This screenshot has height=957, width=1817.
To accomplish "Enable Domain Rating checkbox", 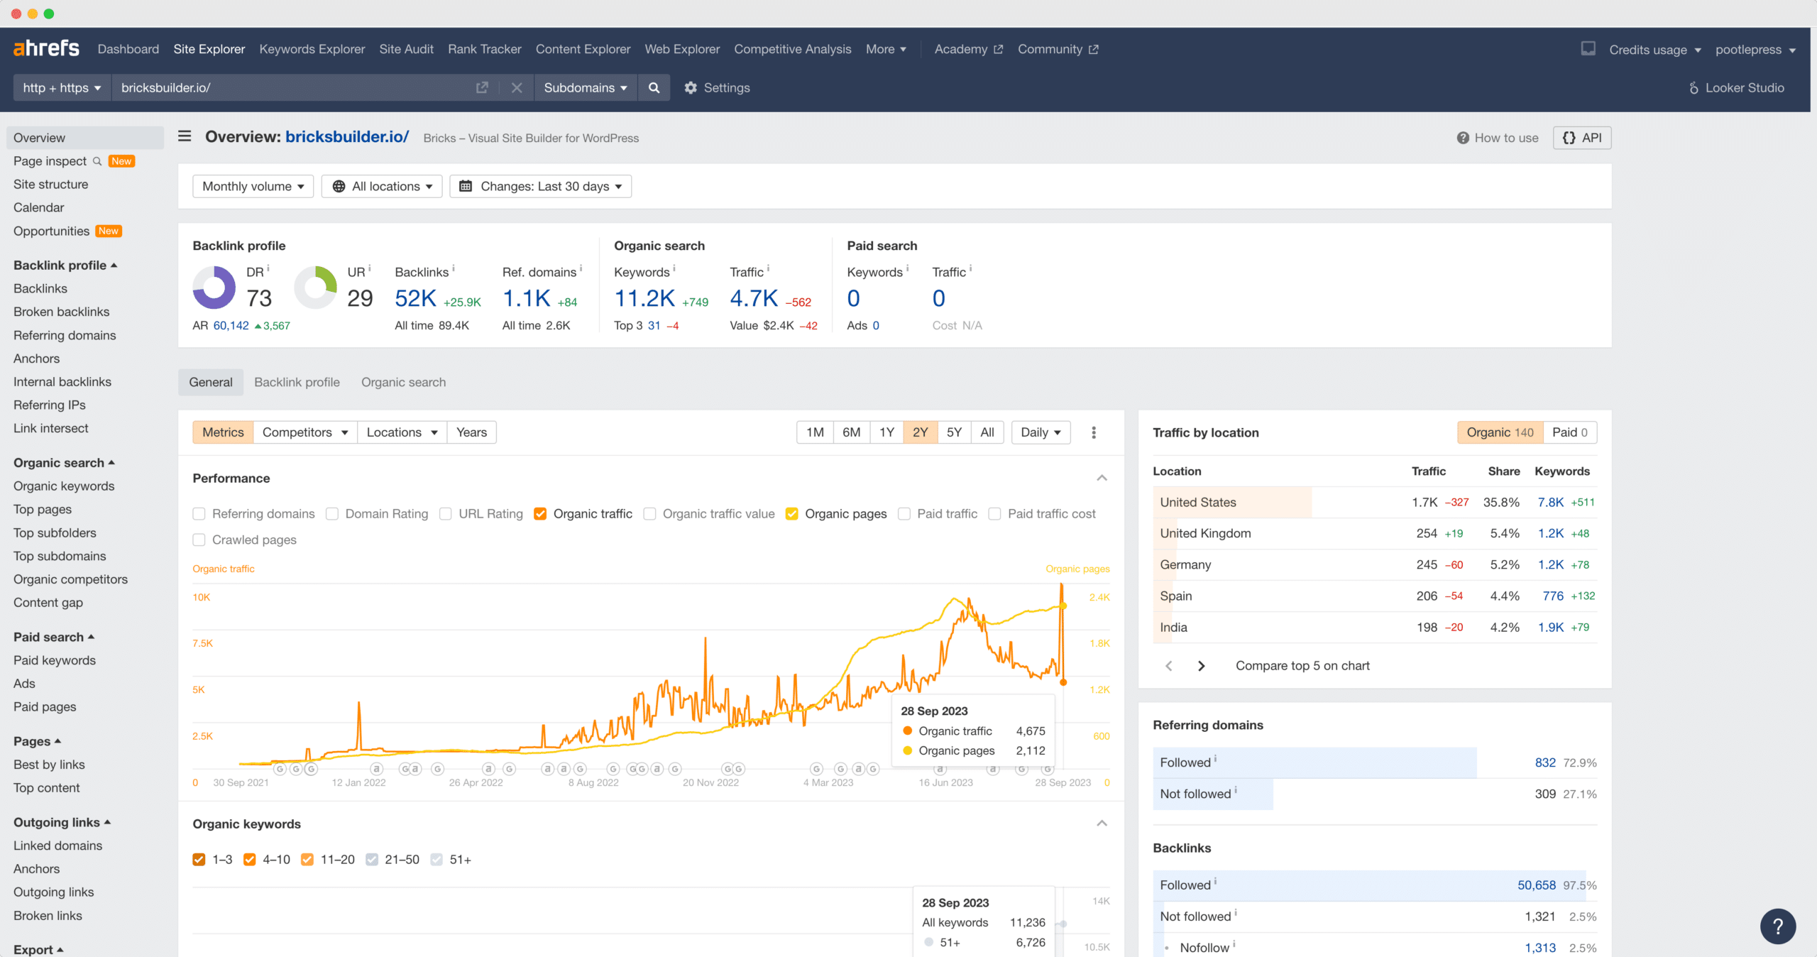I will point(331,513).
